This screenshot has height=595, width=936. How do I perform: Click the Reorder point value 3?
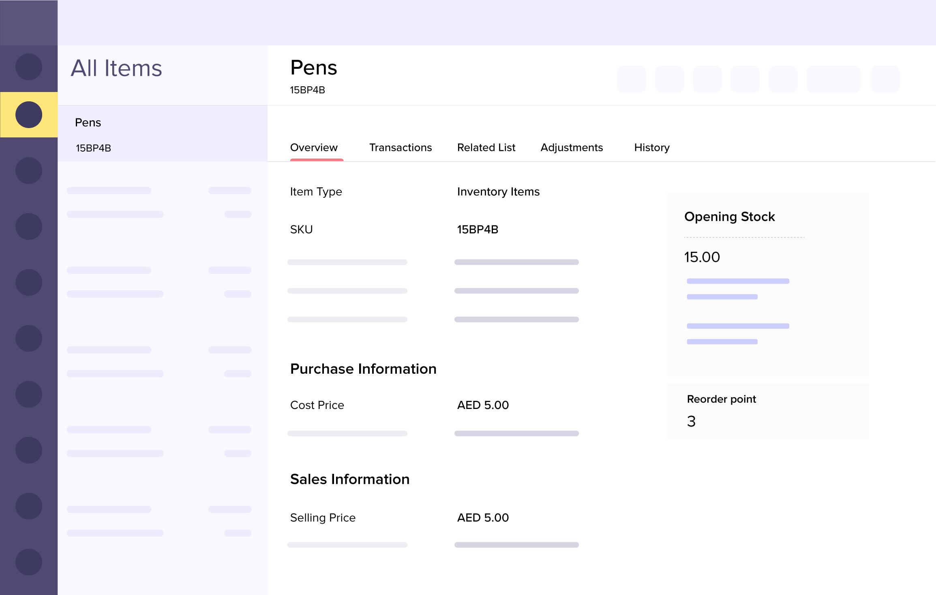point(691,422)
